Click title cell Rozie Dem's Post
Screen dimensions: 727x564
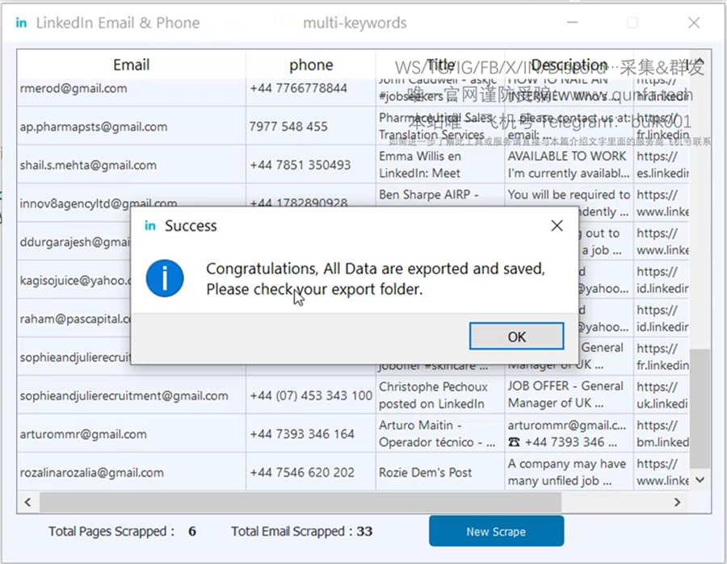[440, 472]
